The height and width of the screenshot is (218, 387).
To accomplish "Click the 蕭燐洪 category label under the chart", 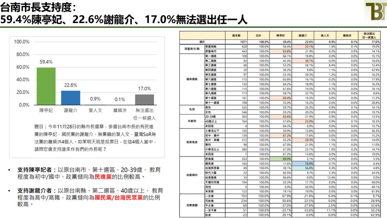I will point(120,110).
